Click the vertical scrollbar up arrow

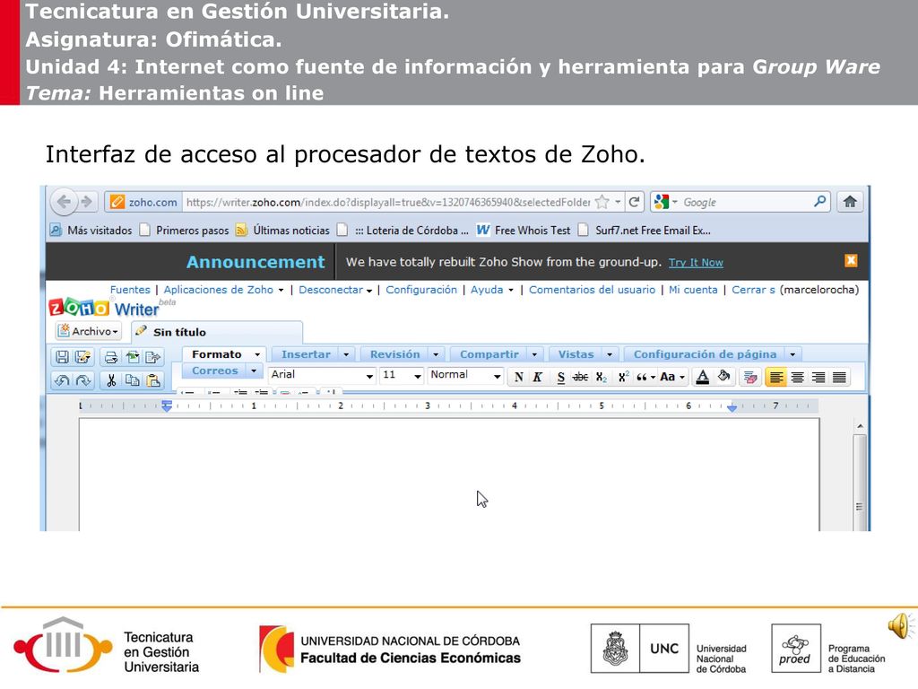860,426
